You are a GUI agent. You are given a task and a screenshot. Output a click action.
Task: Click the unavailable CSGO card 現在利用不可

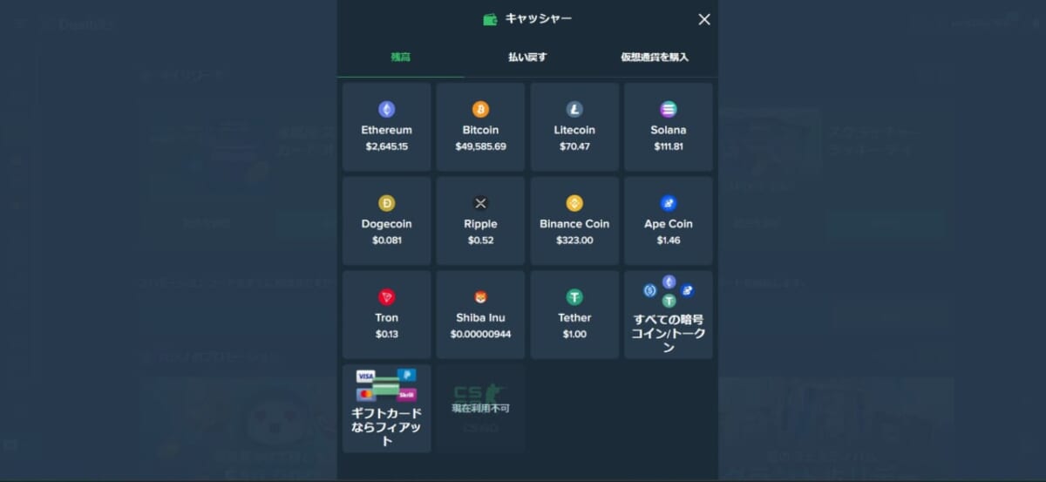pos(480,408)
